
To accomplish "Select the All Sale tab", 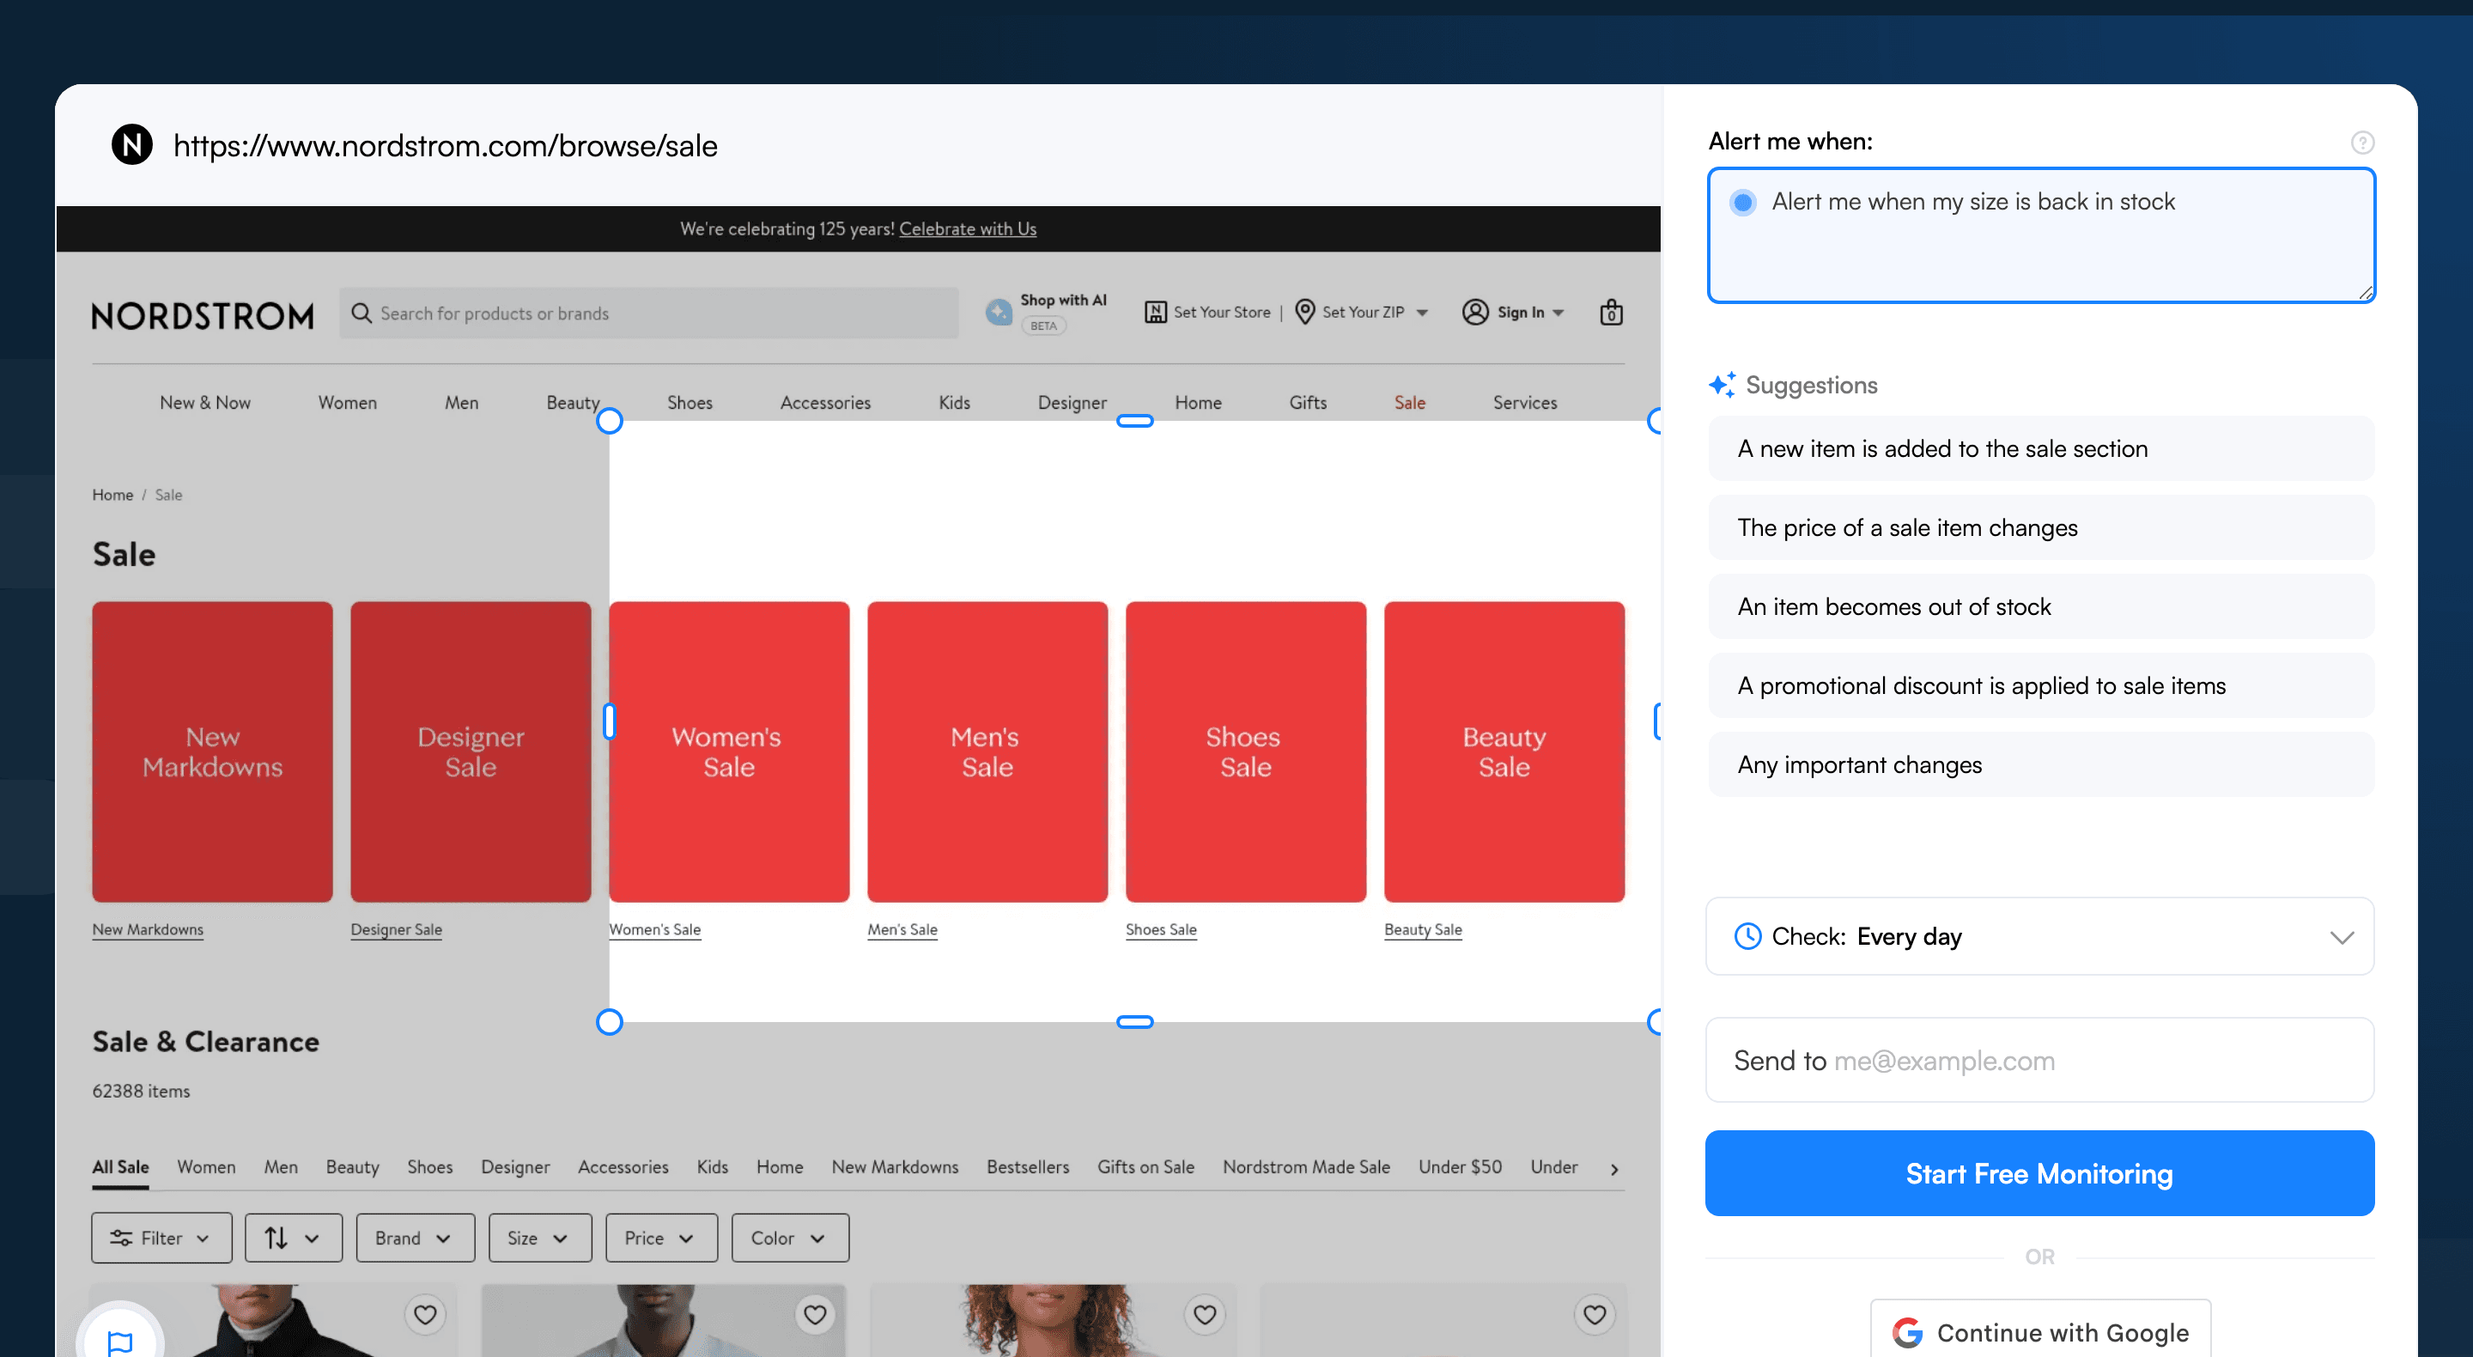I will 120,1167.
